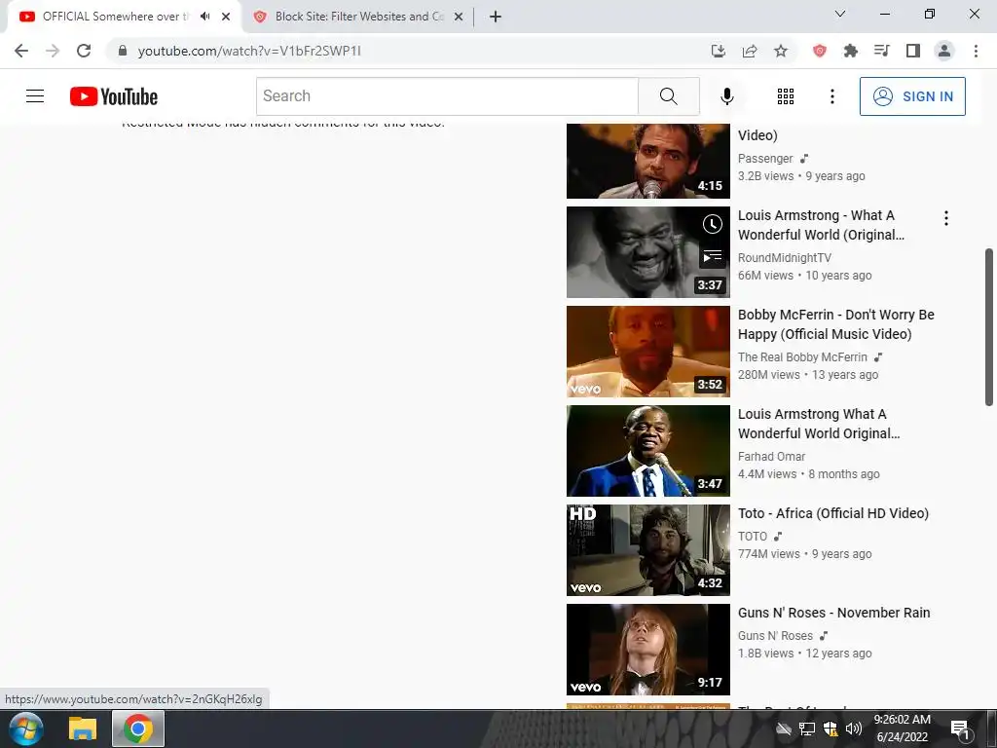The width and height of the screenshot is (997, 748).
Task: Click "774M views" text for Toto
Action: point(769,554)
